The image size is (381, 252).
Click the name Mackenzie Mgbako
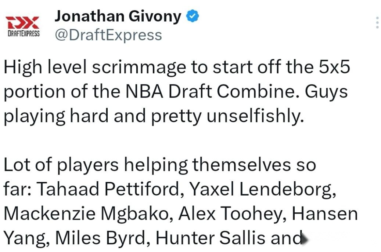pyautogui.click(x=89, y=214)
